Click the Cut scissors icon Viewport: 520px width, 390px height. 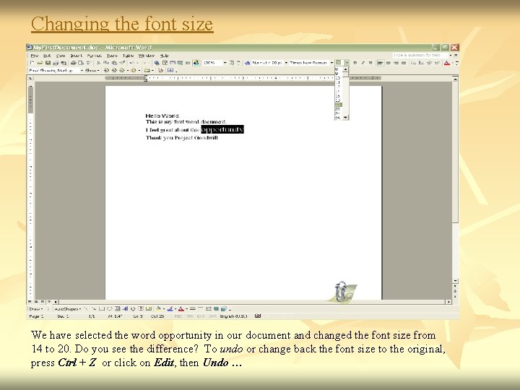(x=98, y=63)
